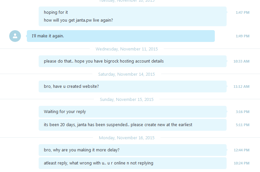Click the 10:33 AM timestamp
260x172 pixels.
pos(241,61)
